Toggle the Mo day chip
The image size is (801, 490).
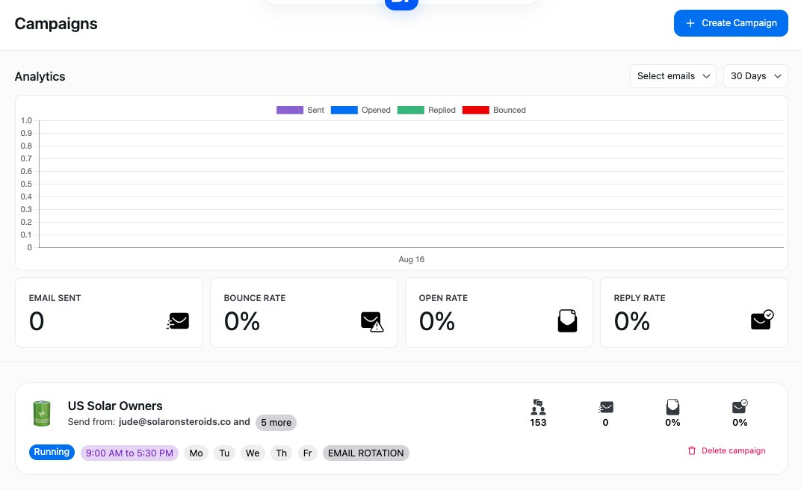(197, 453)
